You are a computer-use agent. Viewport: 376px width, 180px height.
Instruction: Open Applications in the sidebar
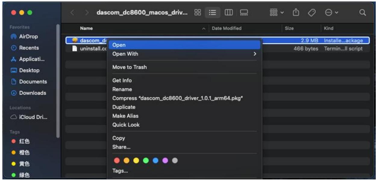(x=28, y=59)
